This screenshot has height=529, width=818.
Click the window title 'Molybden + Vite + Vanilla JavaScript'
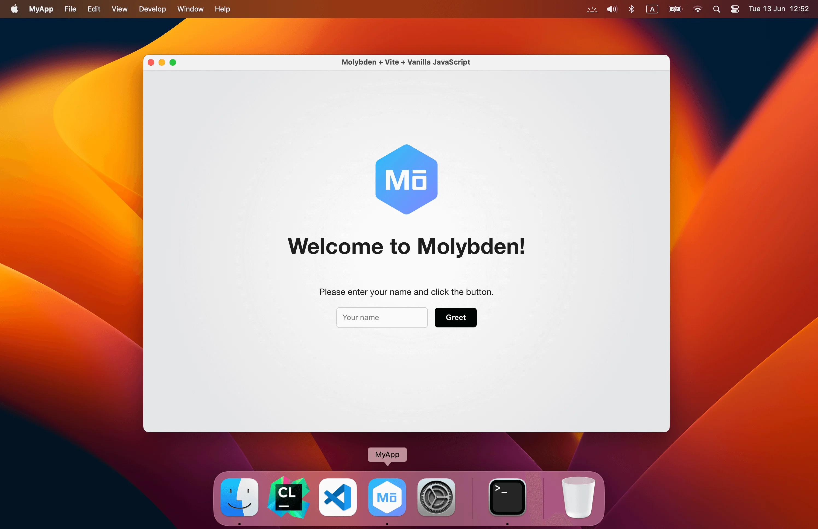pyautogui.click(x=406, y=62)
